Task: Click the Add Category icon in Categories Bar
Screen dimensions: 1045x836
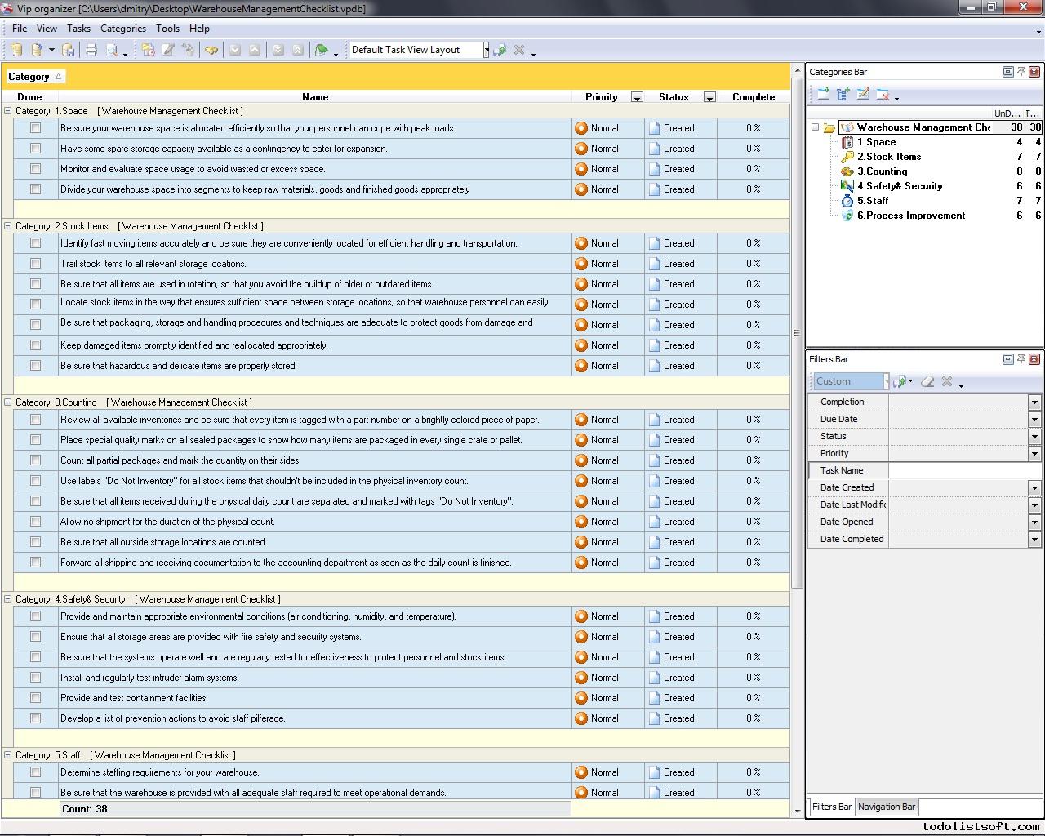Action: pyautogui.click(x=823, y=95)
